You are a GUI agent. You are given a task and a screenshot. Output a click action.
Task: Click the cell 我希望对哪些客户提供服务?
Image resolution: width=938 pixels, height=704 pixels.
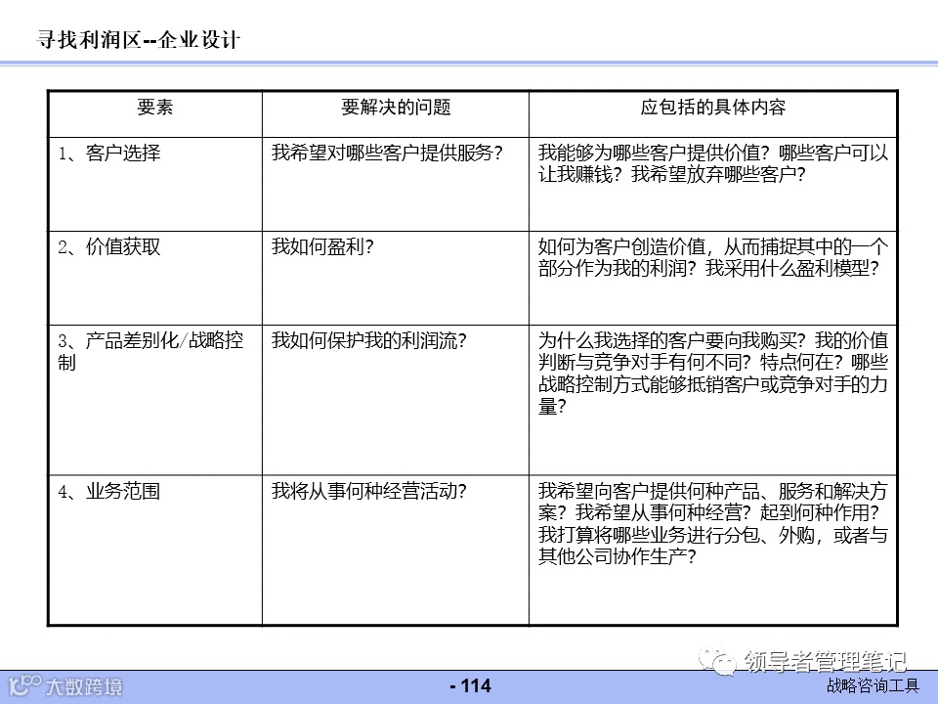[396, 185]
